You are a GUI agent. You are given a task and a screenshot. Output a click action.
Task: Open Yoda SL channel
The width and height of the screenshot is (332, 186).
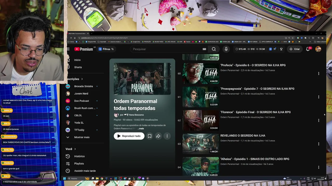click(x=79, y=123)
